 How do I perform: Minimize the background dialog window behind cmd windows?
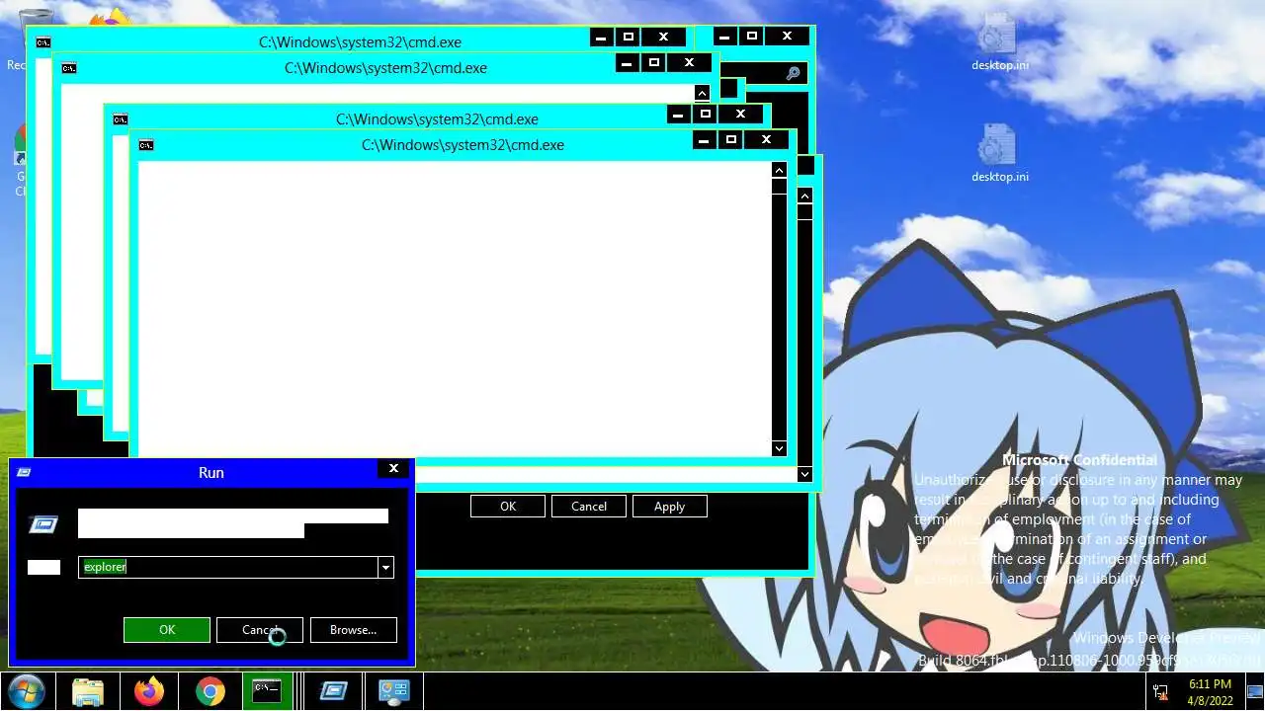[724, 37]
